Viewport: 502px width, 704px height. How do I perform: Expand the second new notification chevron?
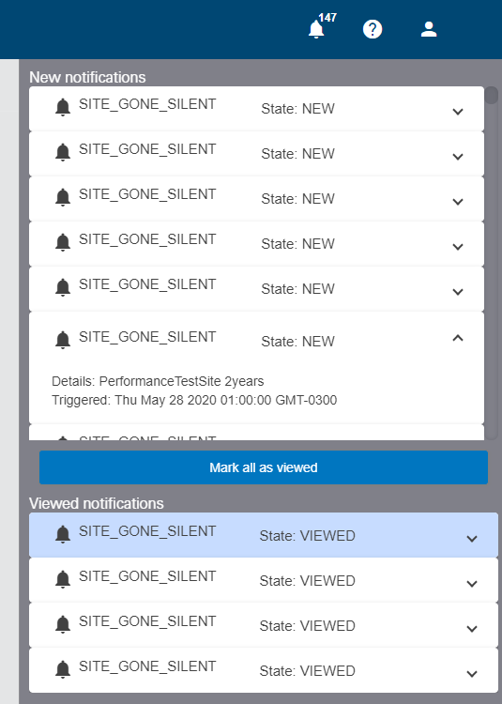click(458, 156)
